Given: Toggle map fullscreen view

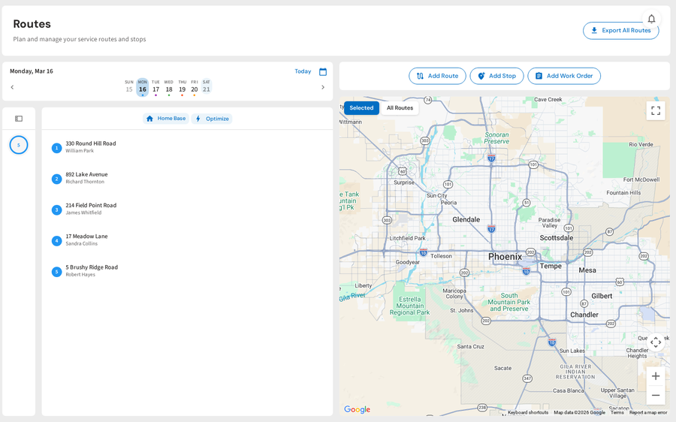Looking at the screenshot, I should pyautogui.click(x=656, y=111).
